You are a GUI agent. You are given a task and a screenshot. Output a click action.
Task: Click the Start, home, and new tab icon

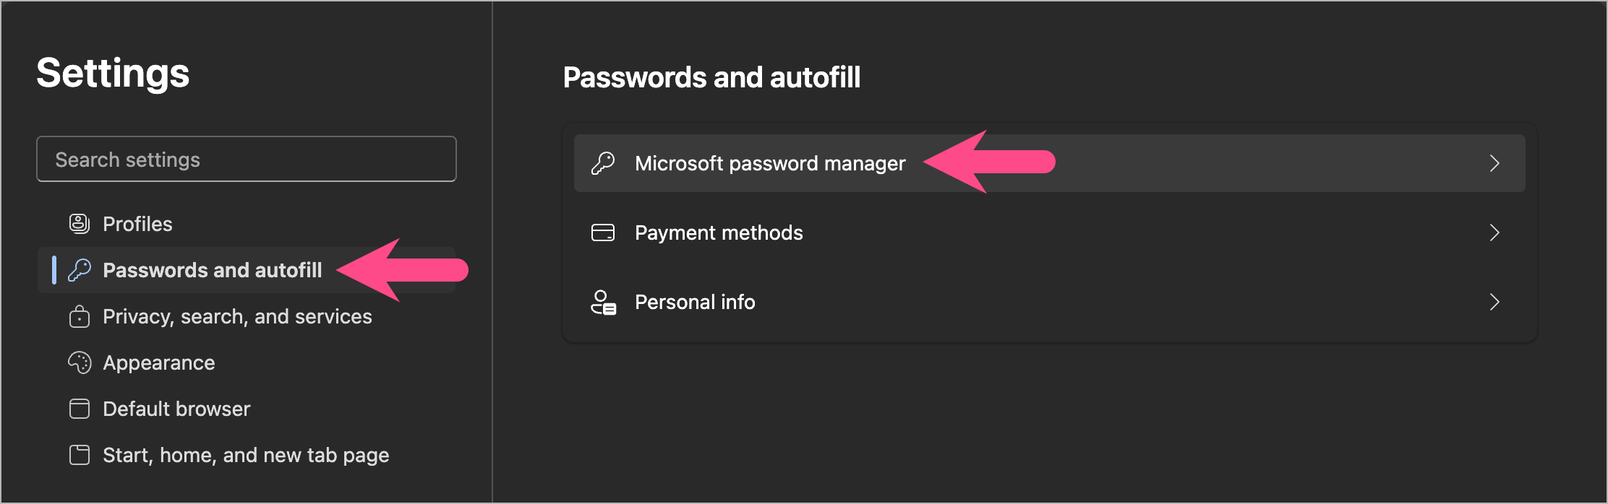tap(80, 455)
